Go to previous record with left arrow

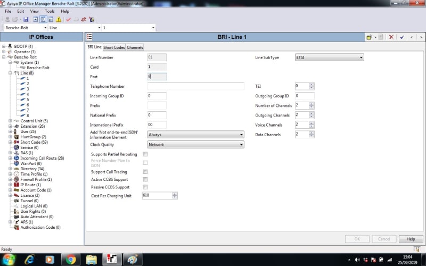tap(412, 37)
